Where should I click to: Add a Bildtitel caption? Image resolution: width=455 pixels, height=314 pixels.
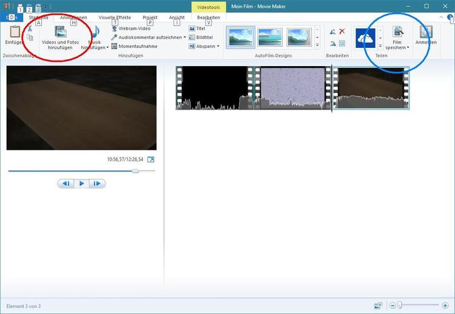coord(201,37)
